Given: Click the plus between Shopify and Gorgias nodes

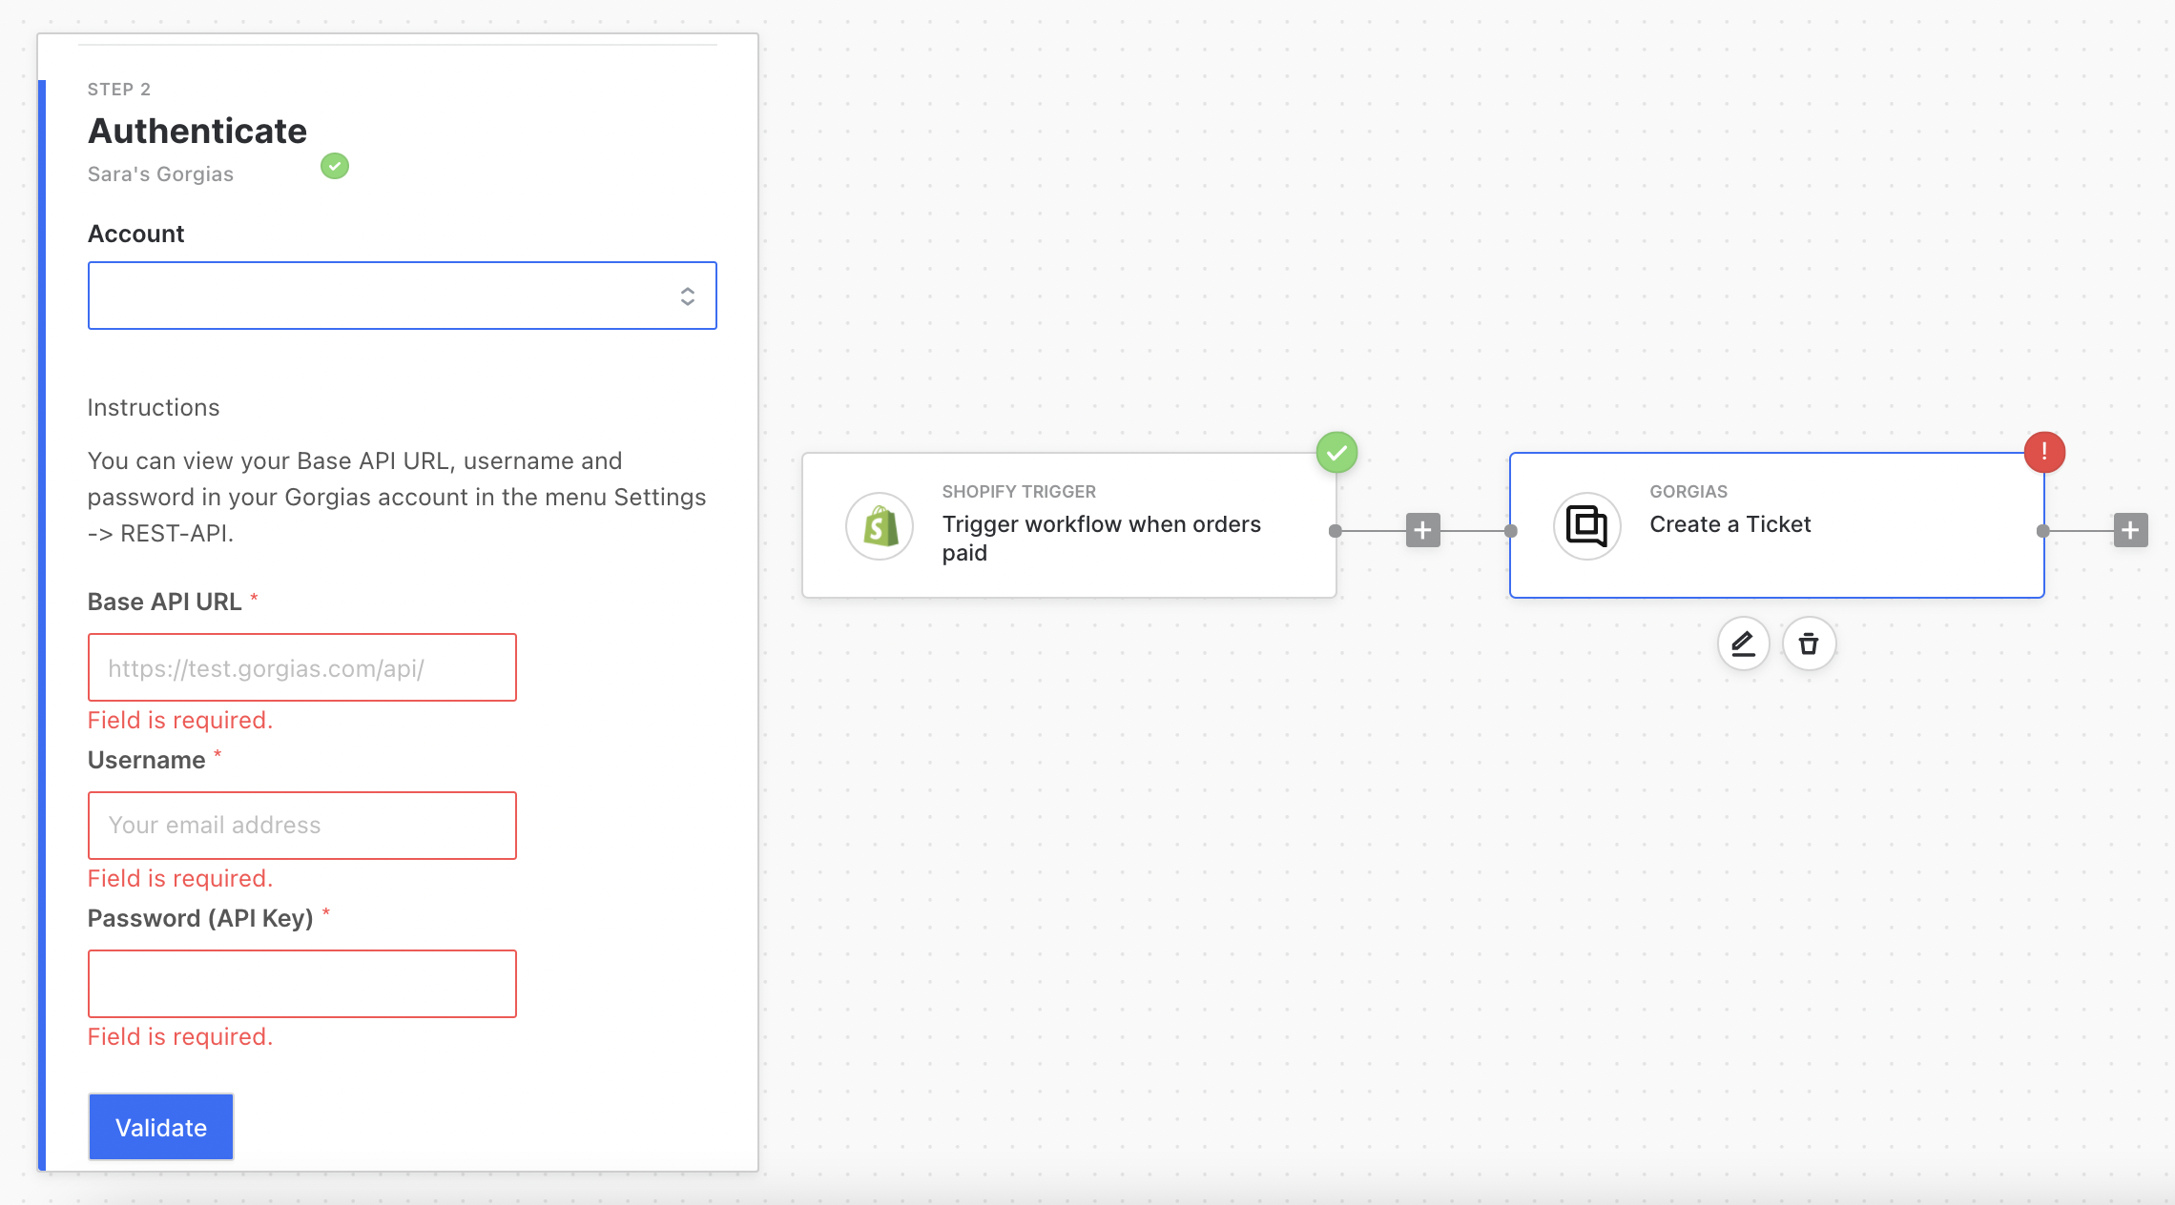Looking at the screenshot, I should pos(1422,530).
